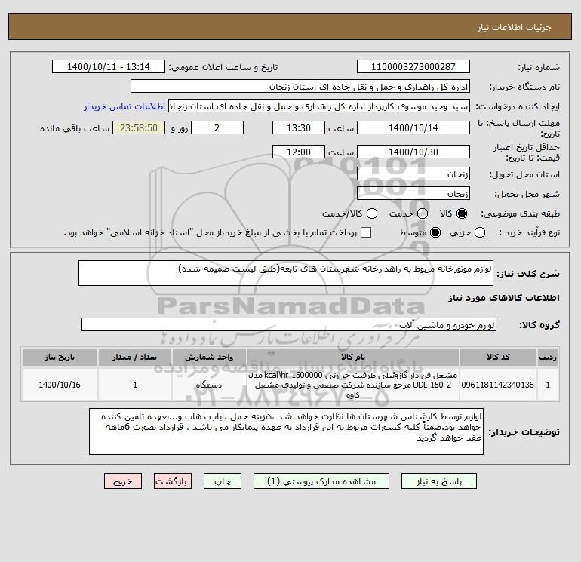
Task: Click the پاسخ به نیاز button
Action: click(438, 481)
